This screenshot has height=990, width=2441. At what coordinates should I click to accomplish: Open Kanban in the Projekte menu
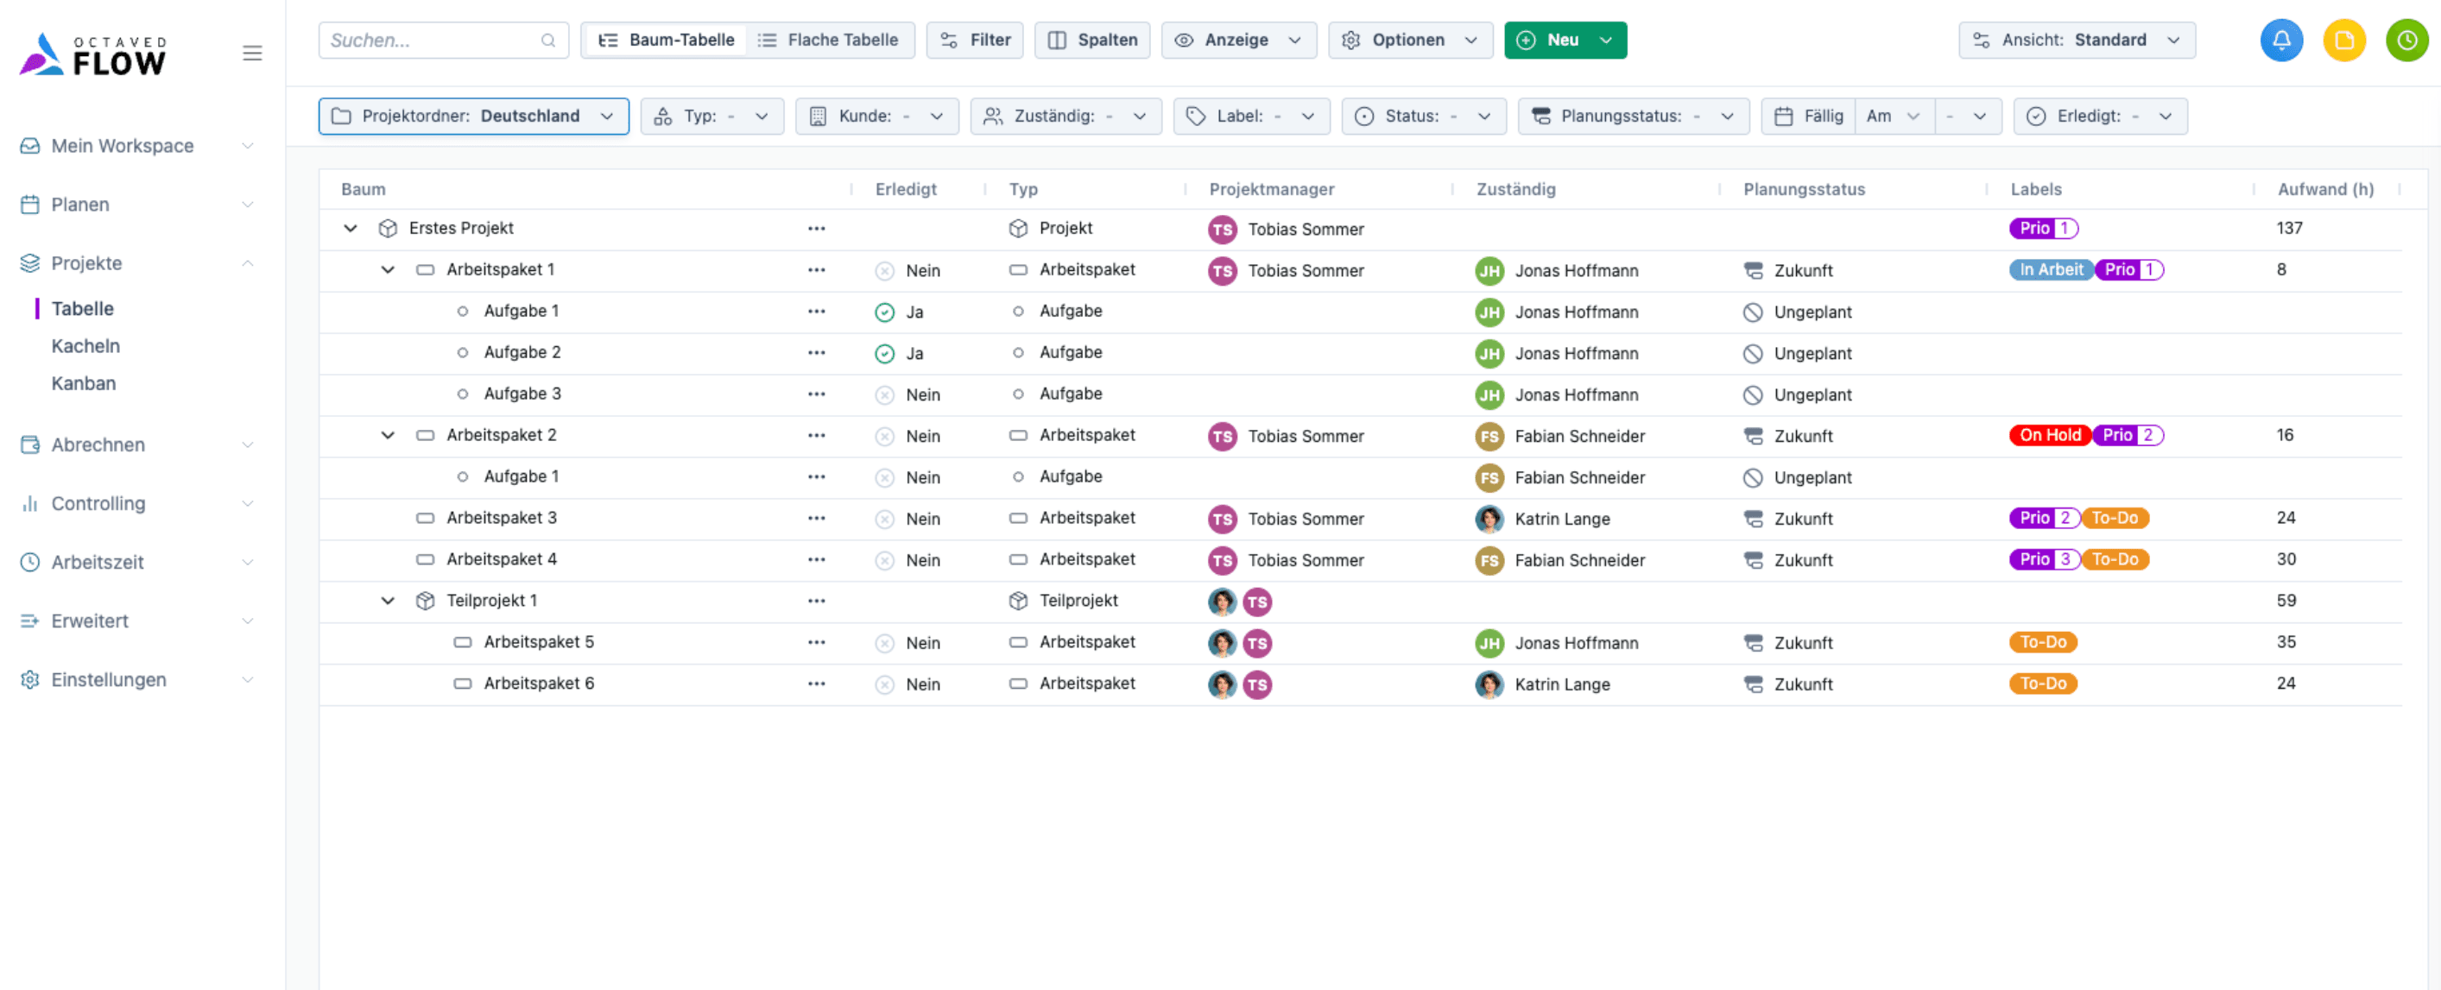(x=84, y=382)
